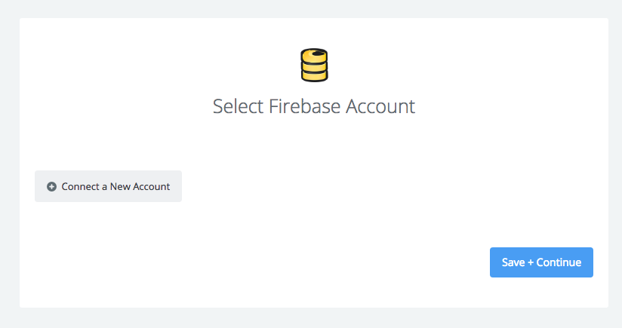The image size is (622, 328).
Task: Click the word Select in the heading
Action: coord(238,106)
